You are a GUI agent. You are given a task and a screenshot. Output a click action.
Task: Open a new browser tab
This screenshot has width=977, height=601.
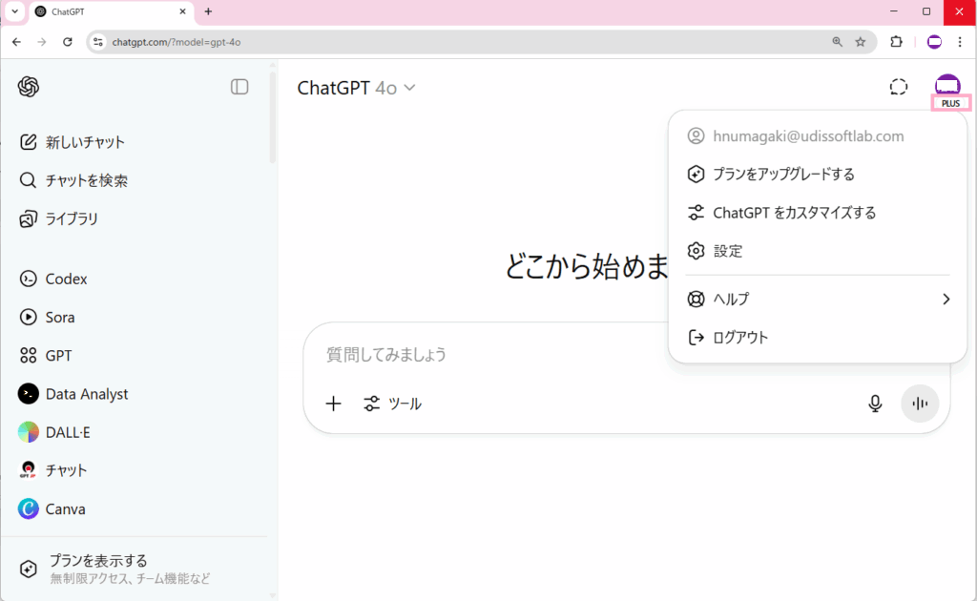click(208, 11)
